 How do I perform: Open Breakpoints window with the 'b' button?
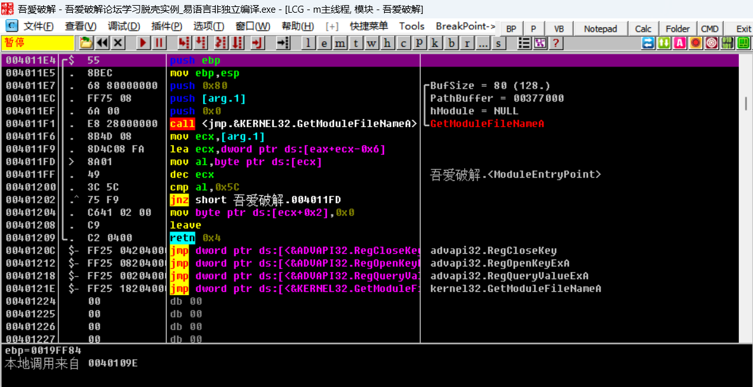[450, 43]
